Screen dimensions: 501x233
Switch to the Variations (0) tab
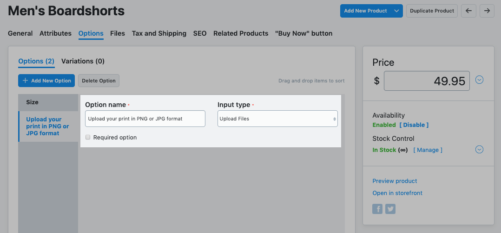coord(83,61)
